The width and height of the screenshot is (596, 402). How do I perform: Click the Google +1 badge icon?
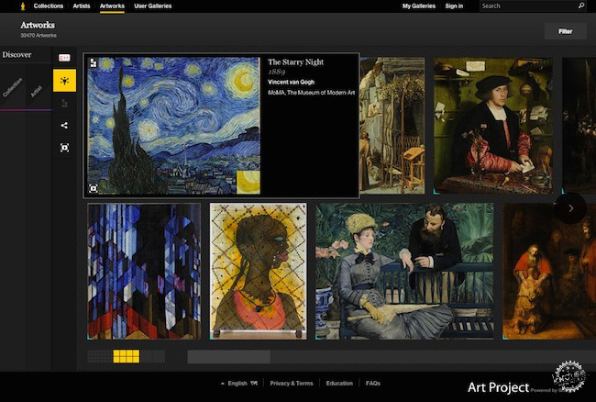[64, 58]
